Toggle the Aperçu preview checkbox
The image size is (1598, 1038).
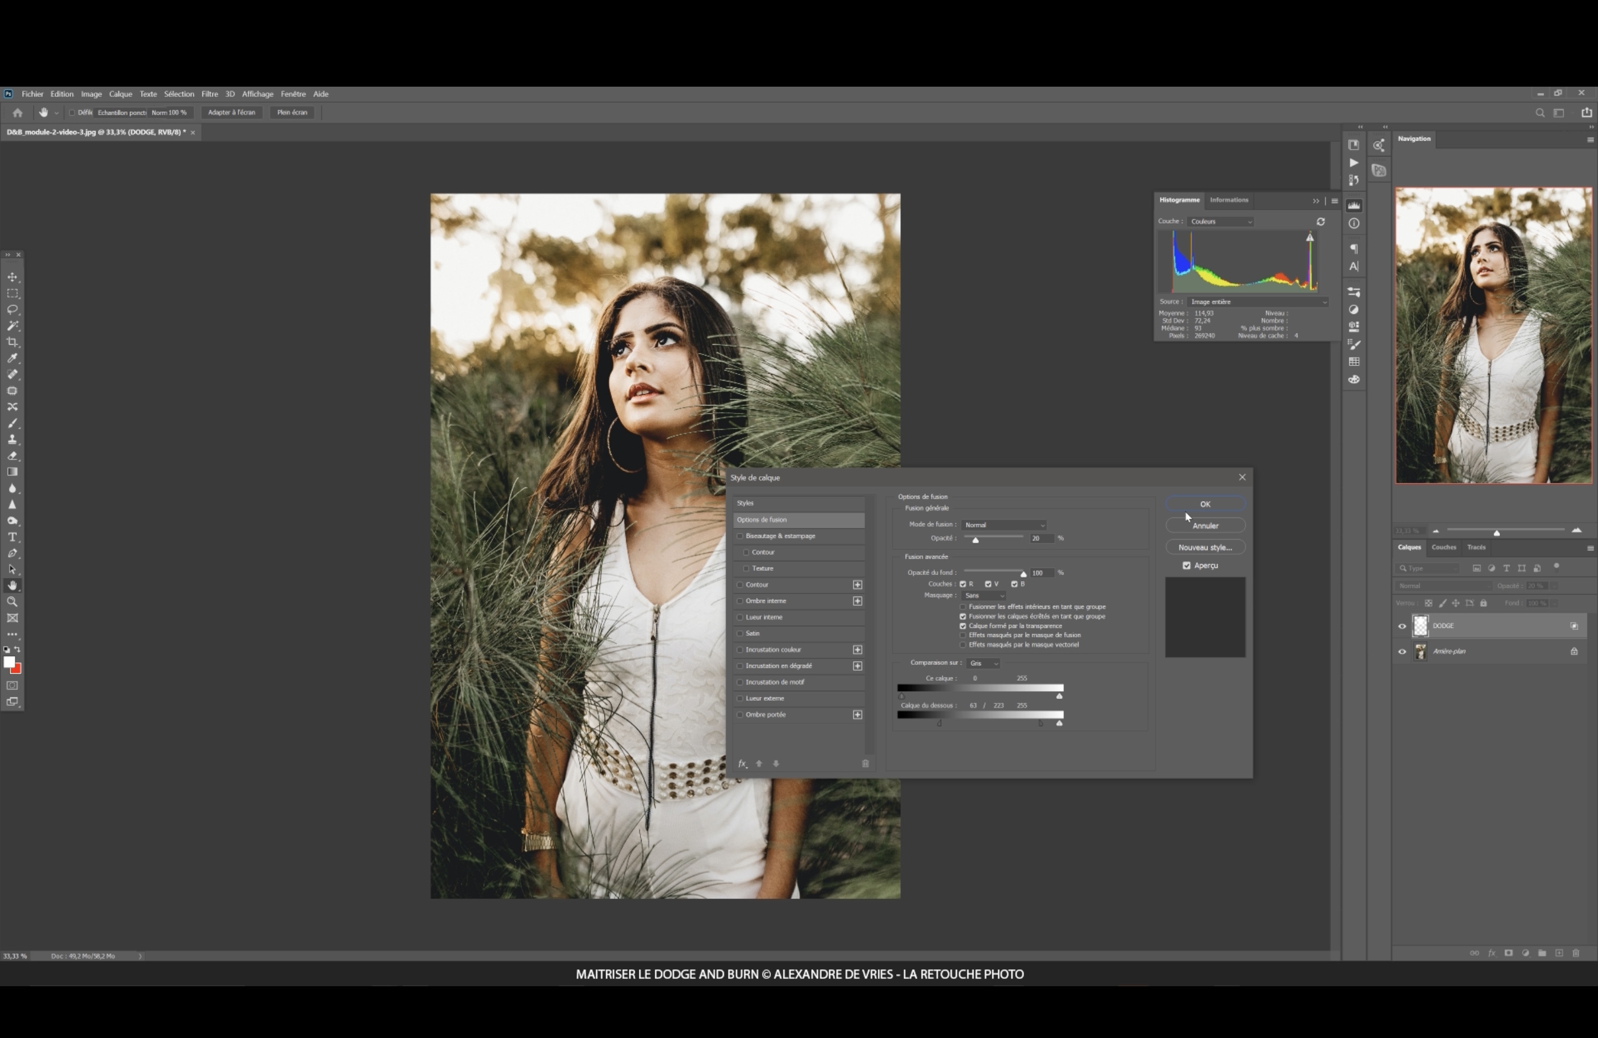pos(1186,566)
